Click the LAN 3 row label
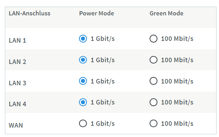Image resolution: width=219 pixels, height=137 pixels. [17, 83]
